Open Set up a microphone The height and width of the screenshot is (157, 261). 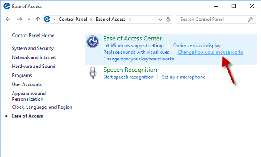(184, 77)
